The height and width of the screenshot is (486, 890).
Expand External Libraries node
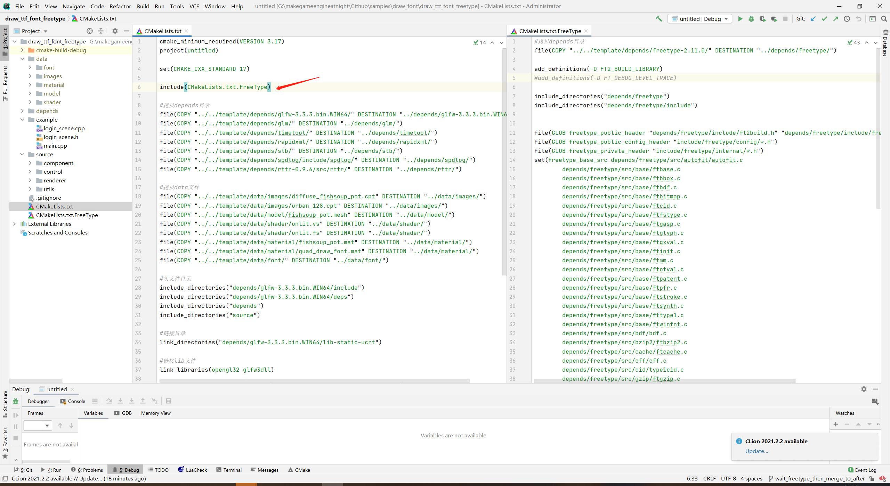(14, 224)
